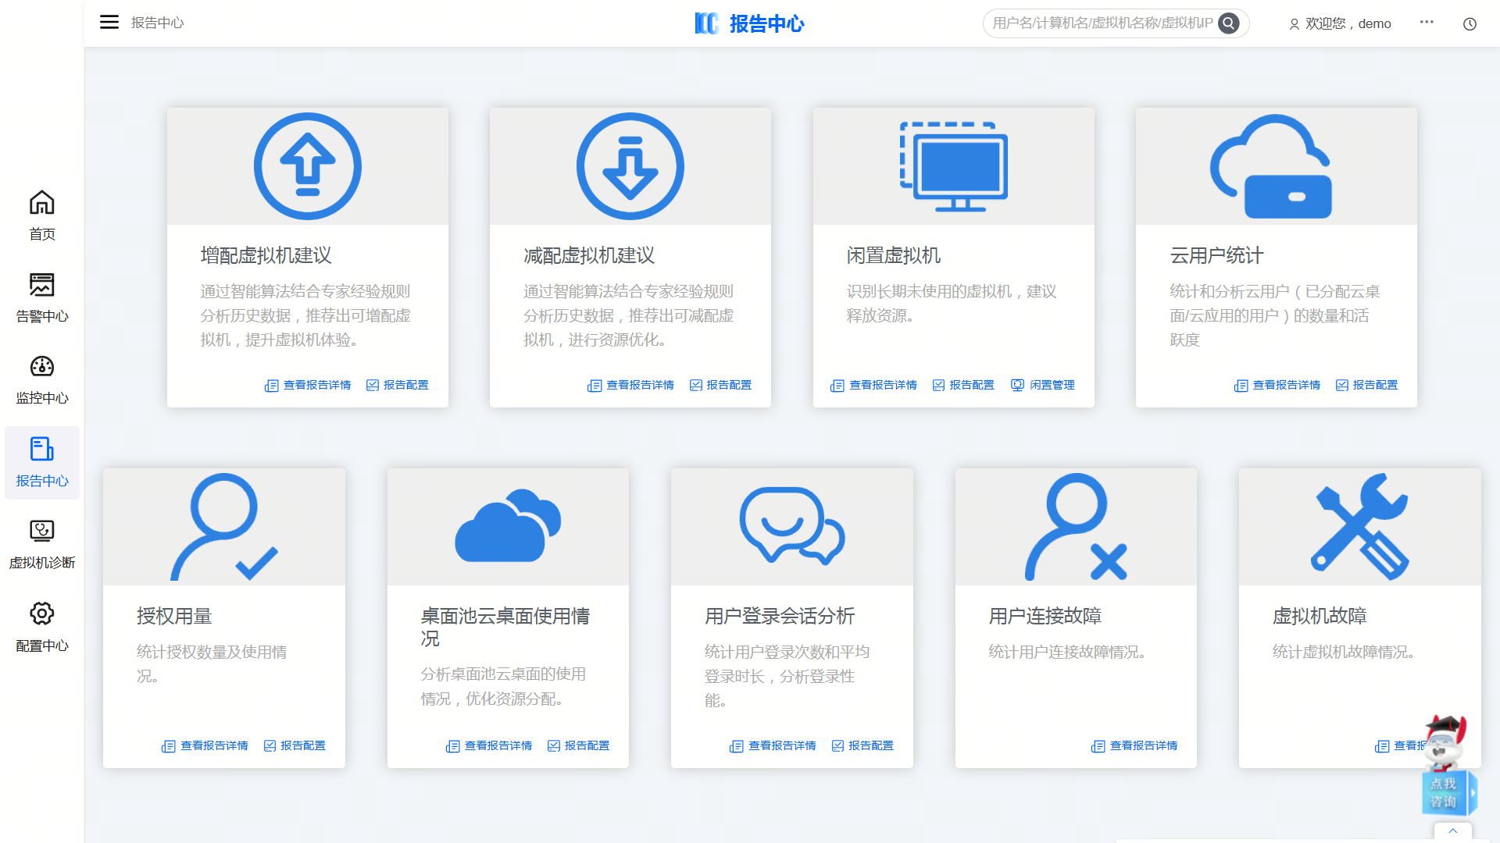
Task: Toggle the hamburger sidebar menu
Action: point(109,23)
